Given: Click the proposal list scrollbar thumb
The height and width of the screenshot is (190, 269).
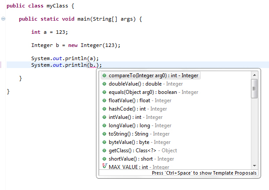Looking at the screenshot, I should (x=254, y=89).
